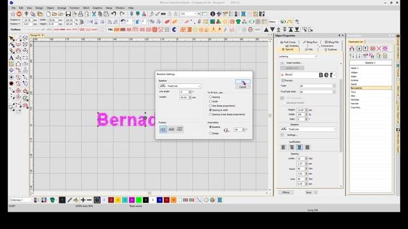
Task: Choose the bright green color swatch
Action: coord(139,200)
